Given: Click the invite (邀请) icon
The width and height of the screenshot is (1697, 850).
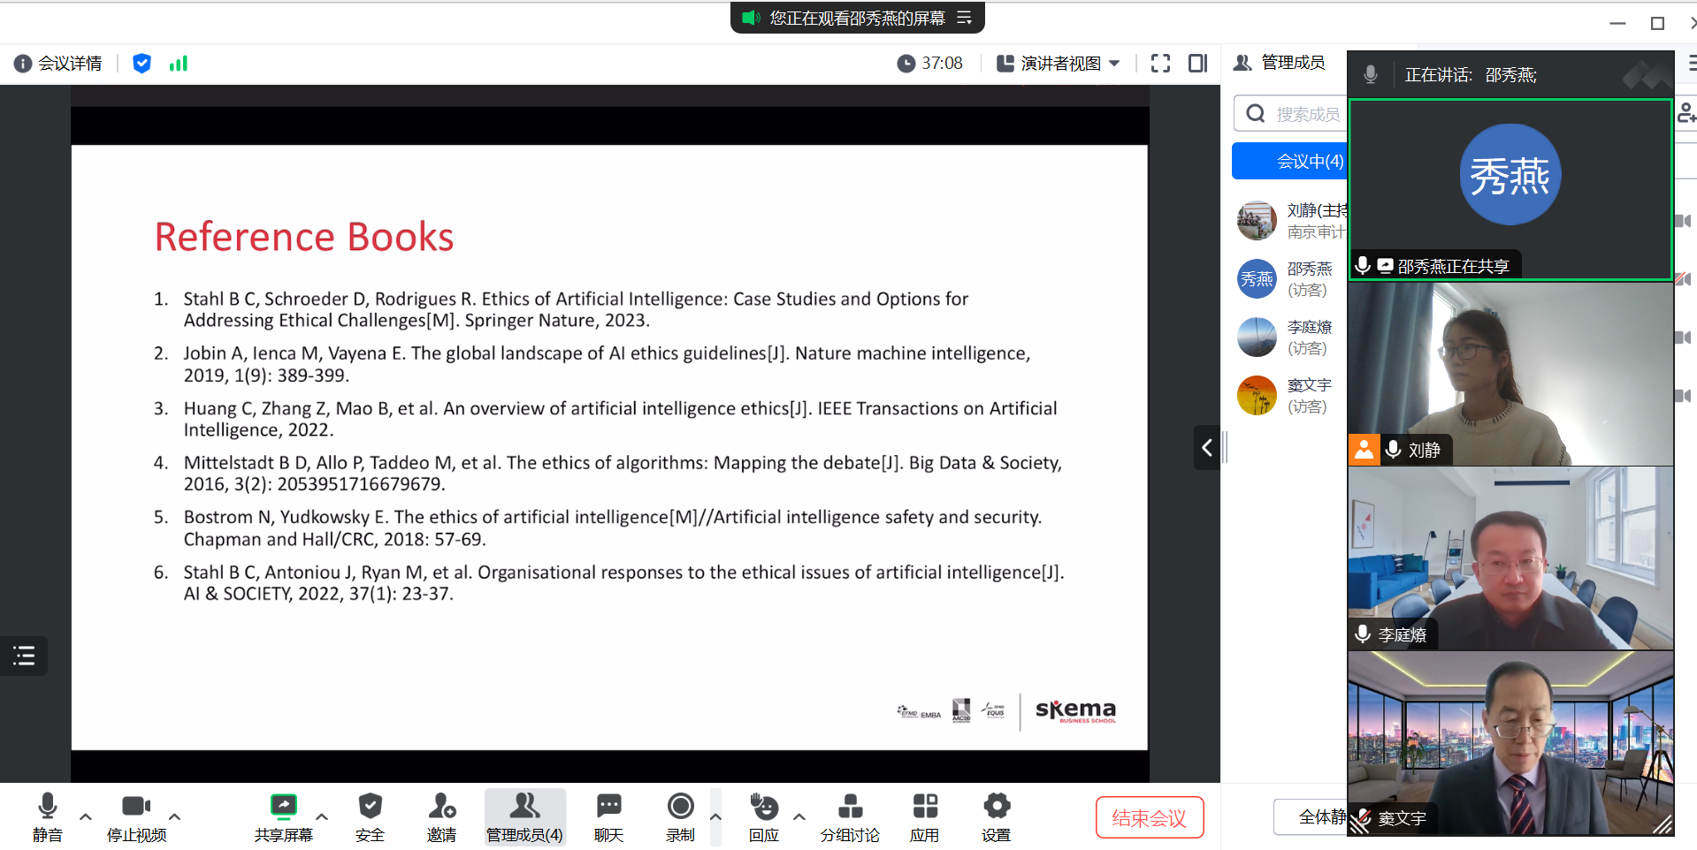Looking at the screenshot, I should [x=441, y=816].
